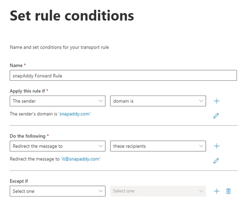Click the 'Name' field label

pos(16,65)
